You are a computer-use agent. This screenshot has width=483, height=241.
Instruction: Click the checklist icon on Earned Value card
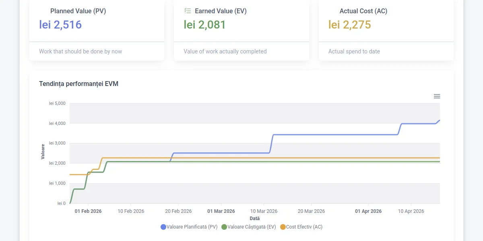pos(188,11)
